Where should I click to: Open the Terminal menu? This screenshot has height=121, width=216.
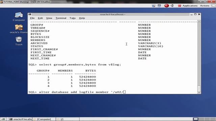[x=61, y=18]
